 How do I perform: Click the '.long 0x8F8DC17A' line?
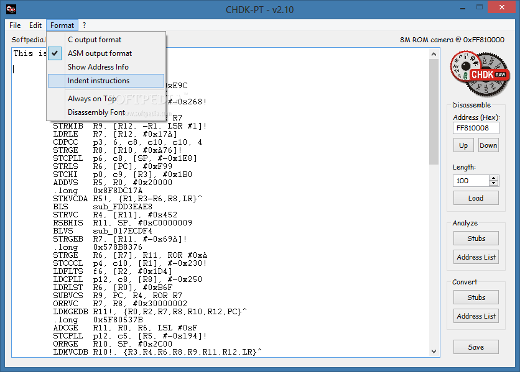98,191
